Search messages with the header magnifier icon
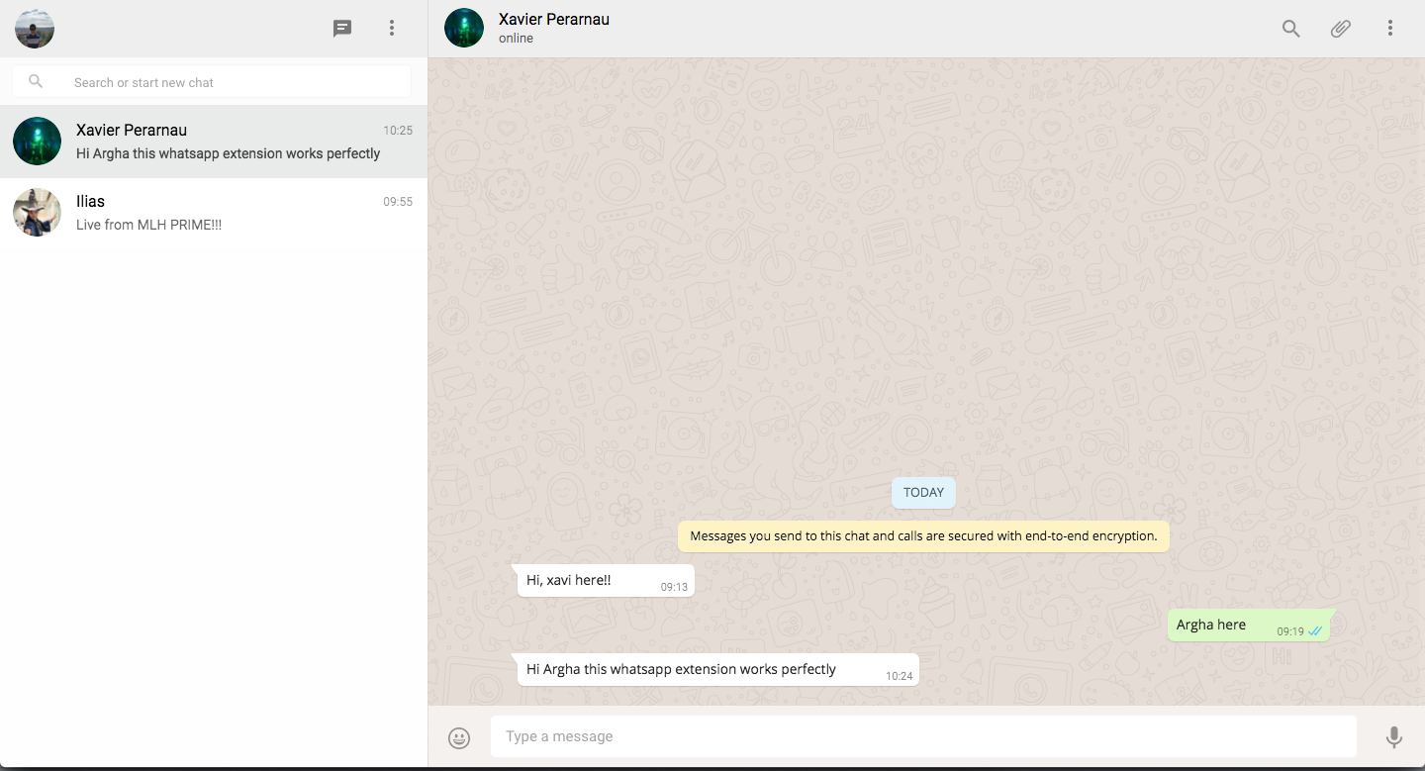 point(1291,29)
